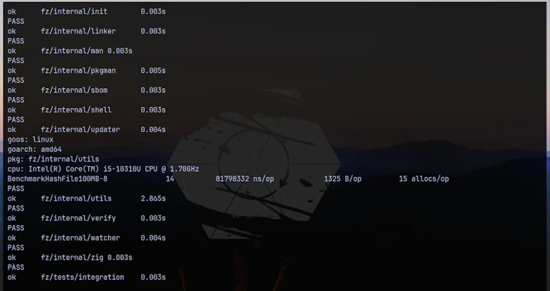Image resolution: width=550 pixels, height=291 pixels.
Task: Select BenchmarkHashFile100MB-8 benchmark name
Action: tap(58, 179)
